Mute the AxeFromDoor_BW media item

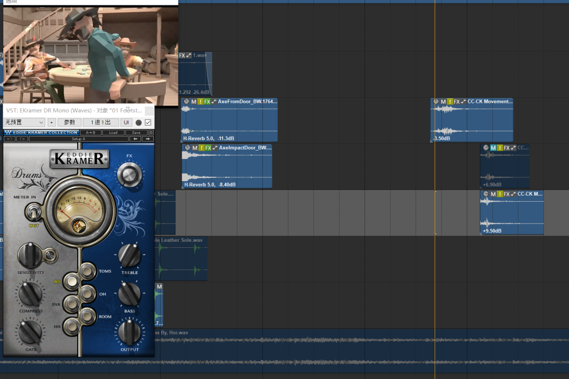click(x=194, y=102)
